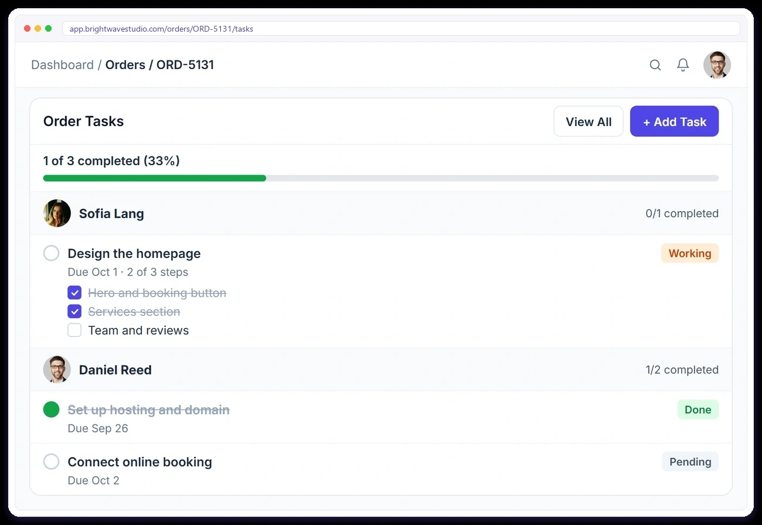Click Daniel Reed's avatar photo
This screenshot has height=525, width=762.
57,370
